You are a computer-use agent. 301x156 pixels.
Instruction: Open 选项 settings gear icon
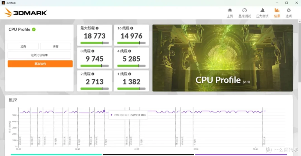coord(289,10)
